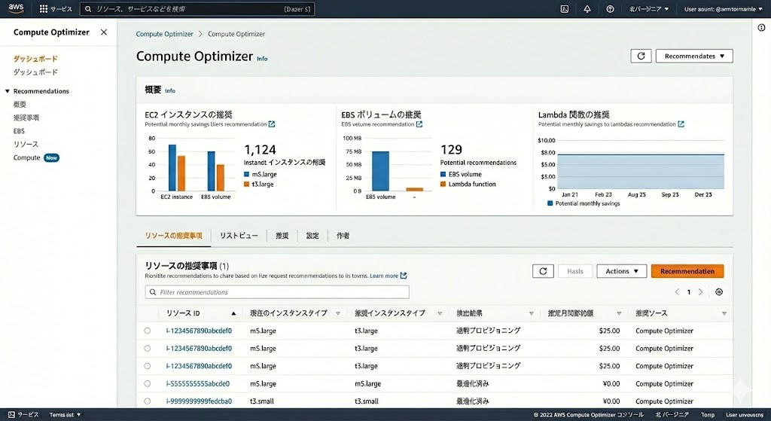Select radio for first i-1234567890abcdef0 row
The width and height of the screenshot is (771, 421).
[147, 331]
